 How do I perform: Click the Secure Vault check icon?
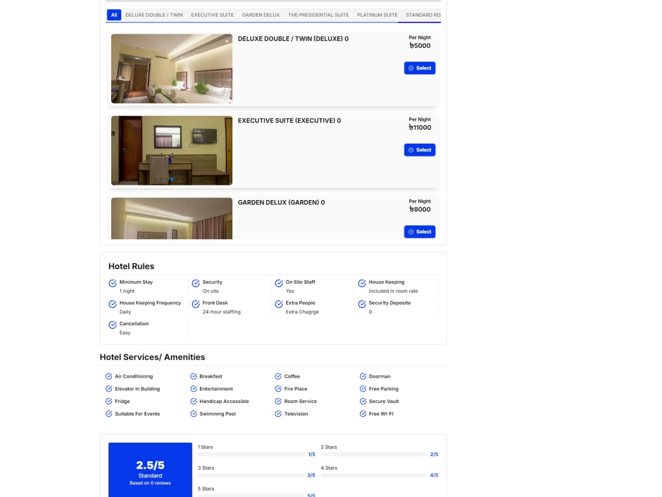pyautogui.click(x=363, y=401)
